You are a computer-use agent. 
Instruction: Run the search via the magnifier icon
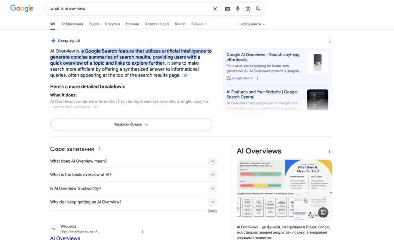[x=257, y=8]
